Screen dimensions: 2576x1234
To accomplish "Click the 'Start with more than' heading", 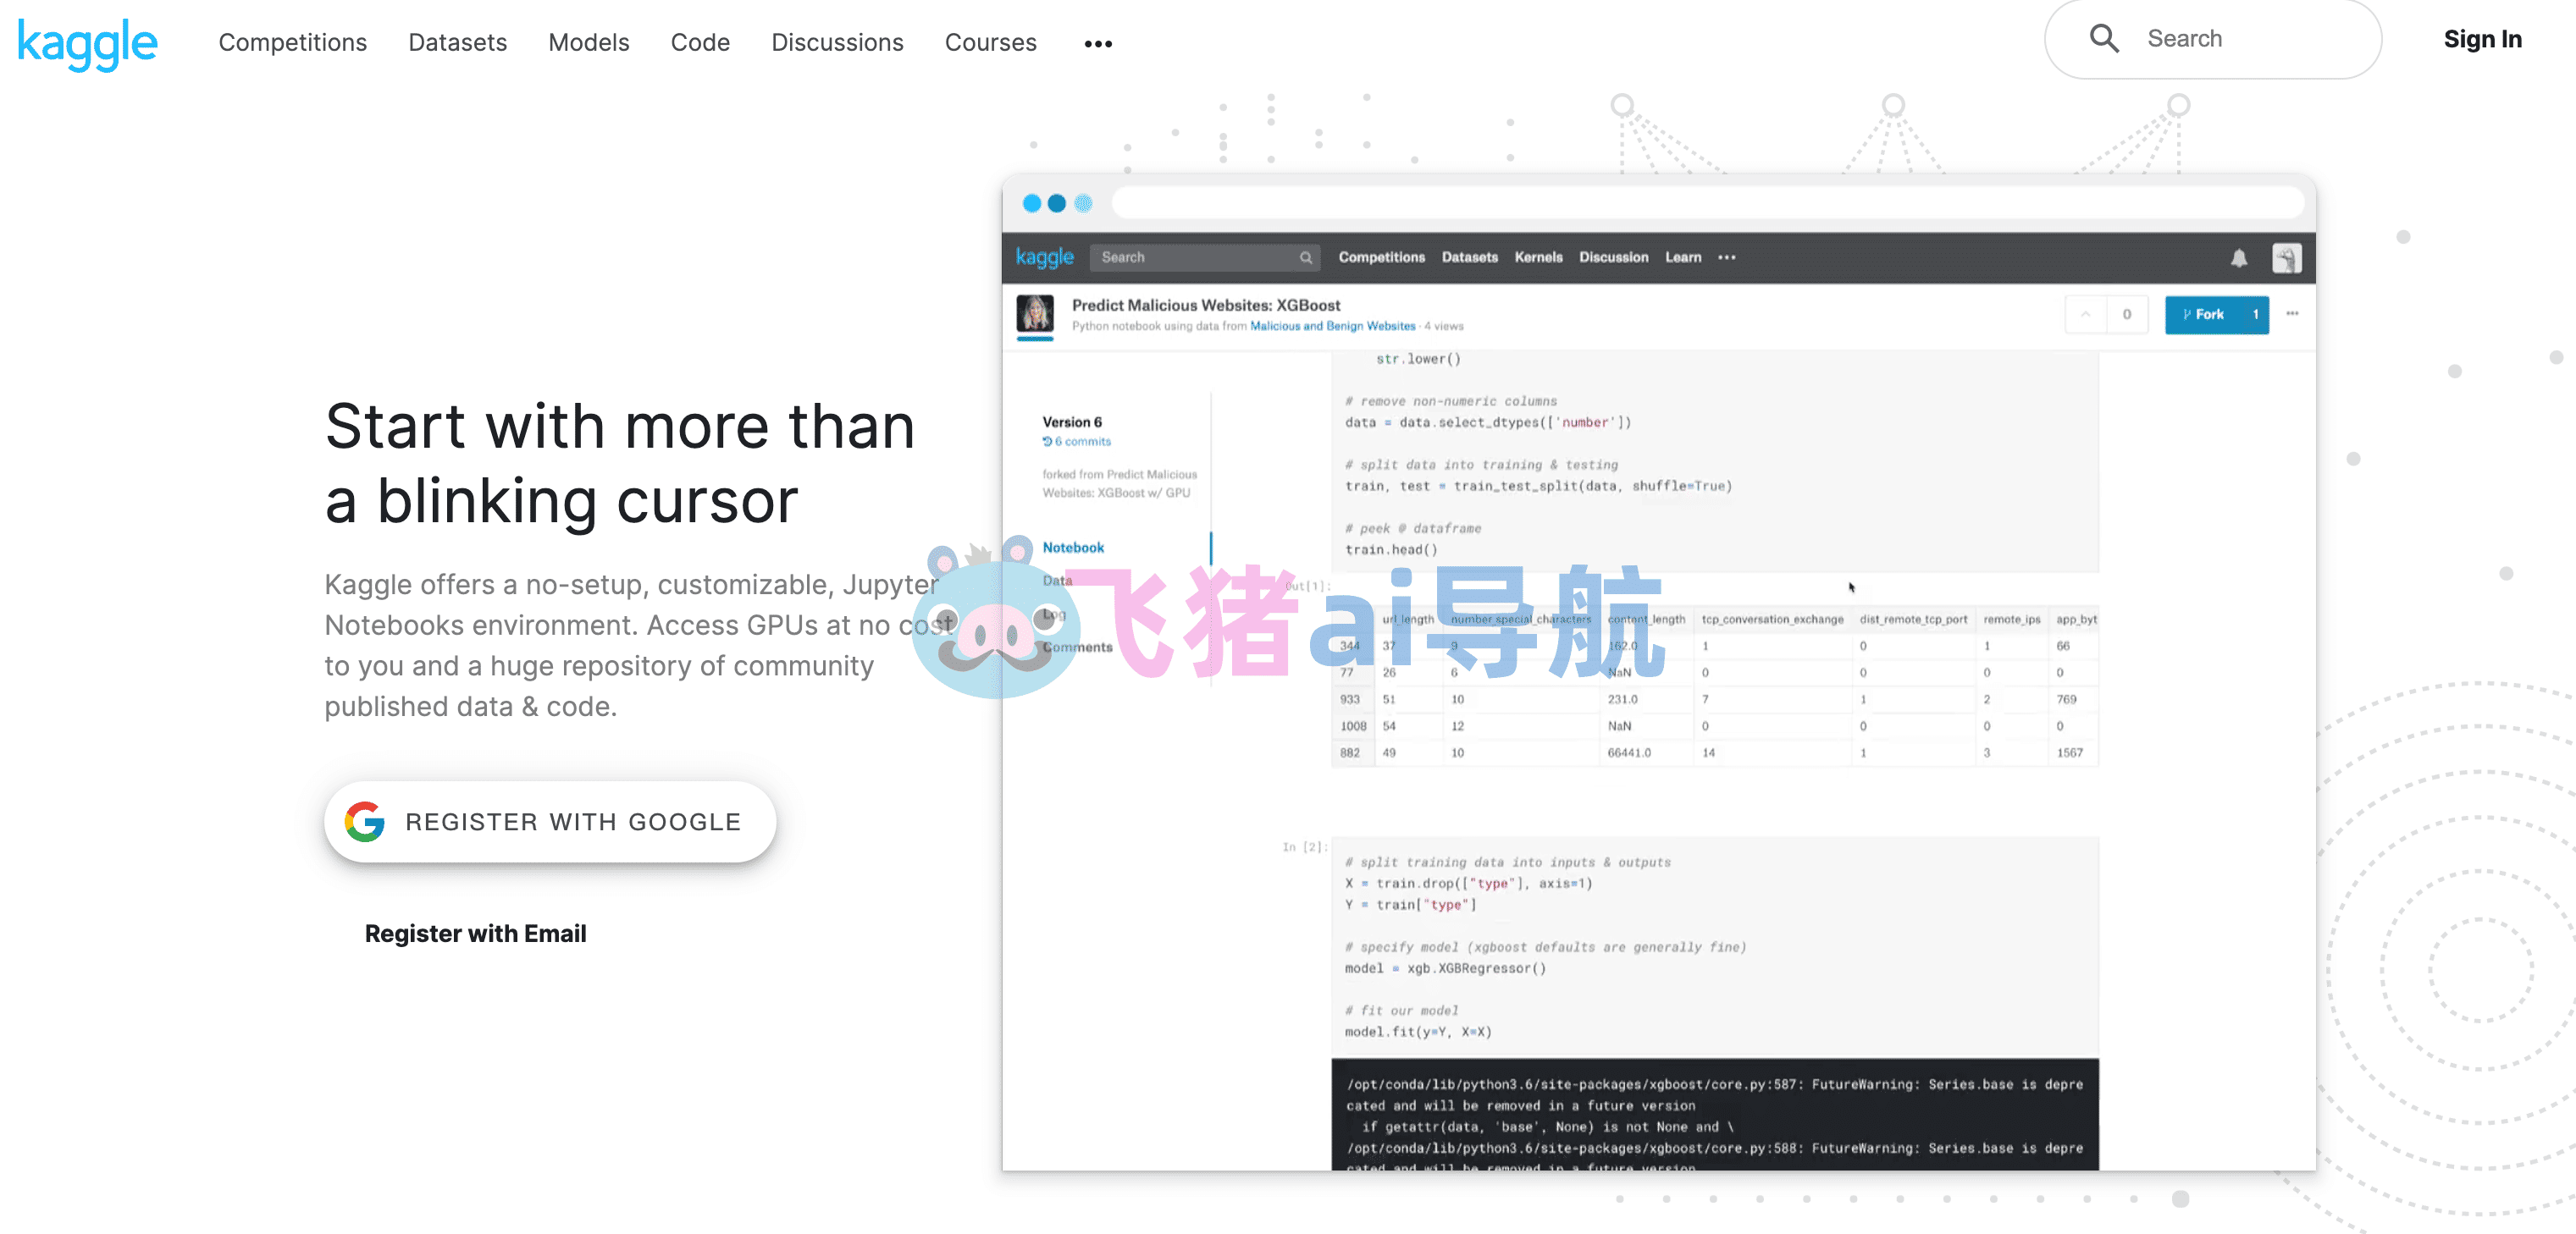I will (620, 427).
